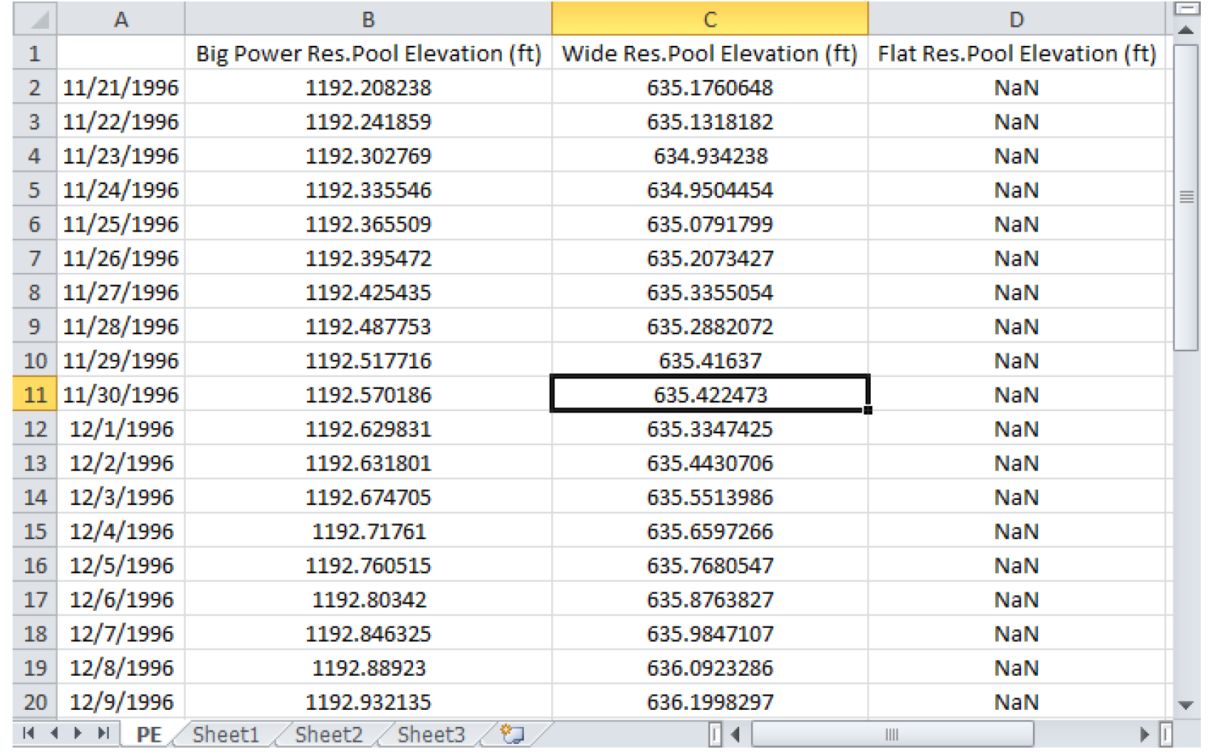Click the horizontal scrollbar thumb
Image resolution: width=1209 pixels, height=755 pixels.
coord(892,734)
